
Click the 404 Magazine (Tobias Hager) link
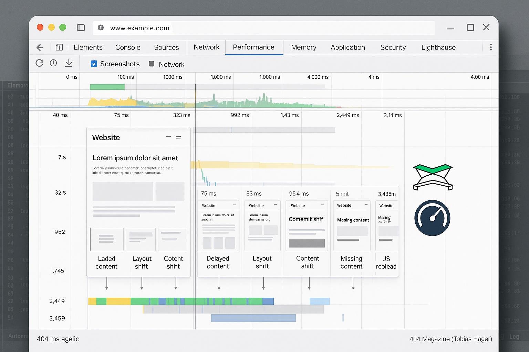point(450,339)
